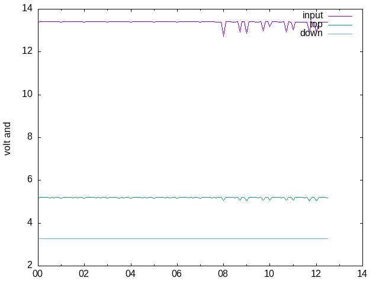379x284 pixels.
Task: Click the "down" legend label
Action: [x=311, y=33]
